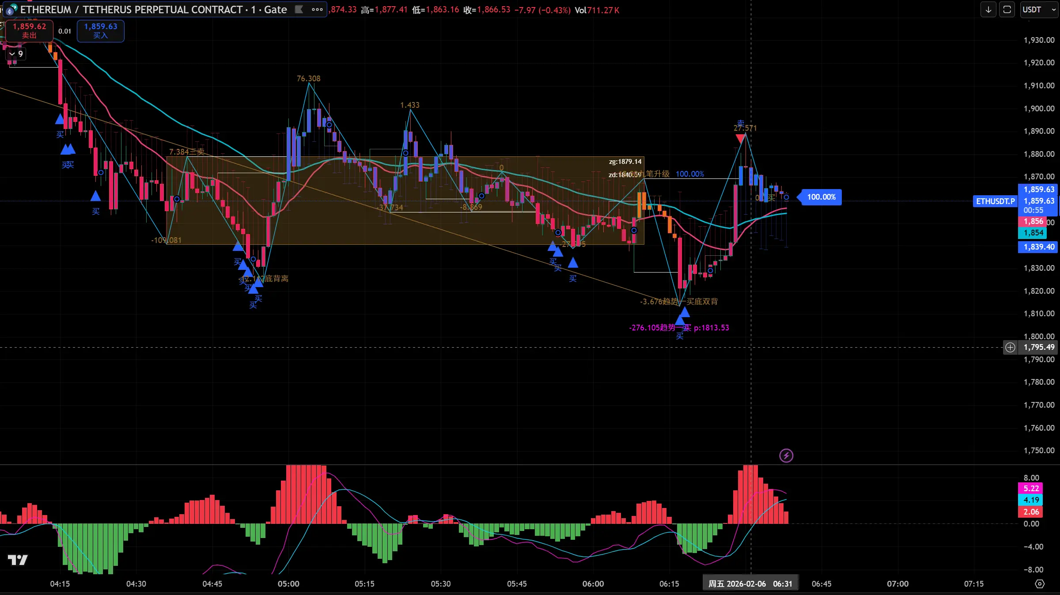Expand the collapsed indicators list showing 9

click(16, 54)
